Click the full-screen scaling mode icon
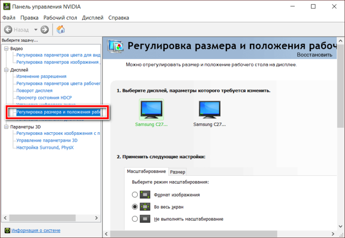Viewport: 345px width, 238px height. click(x=145, y=207)
